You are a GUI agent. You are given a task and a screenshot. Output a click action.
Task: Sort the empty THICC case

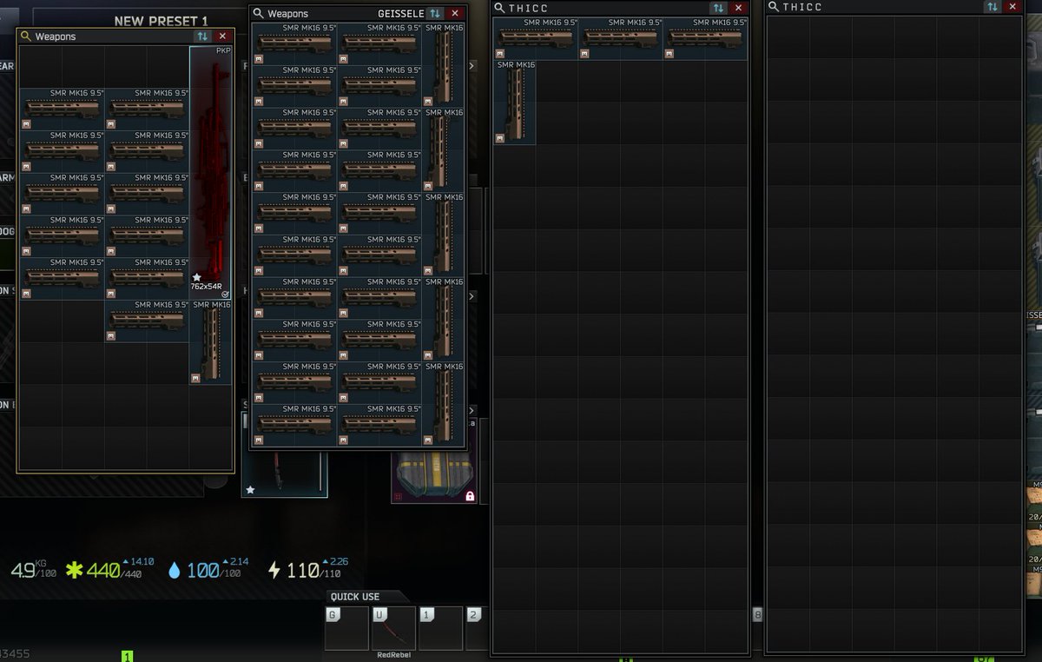[992, 7]
